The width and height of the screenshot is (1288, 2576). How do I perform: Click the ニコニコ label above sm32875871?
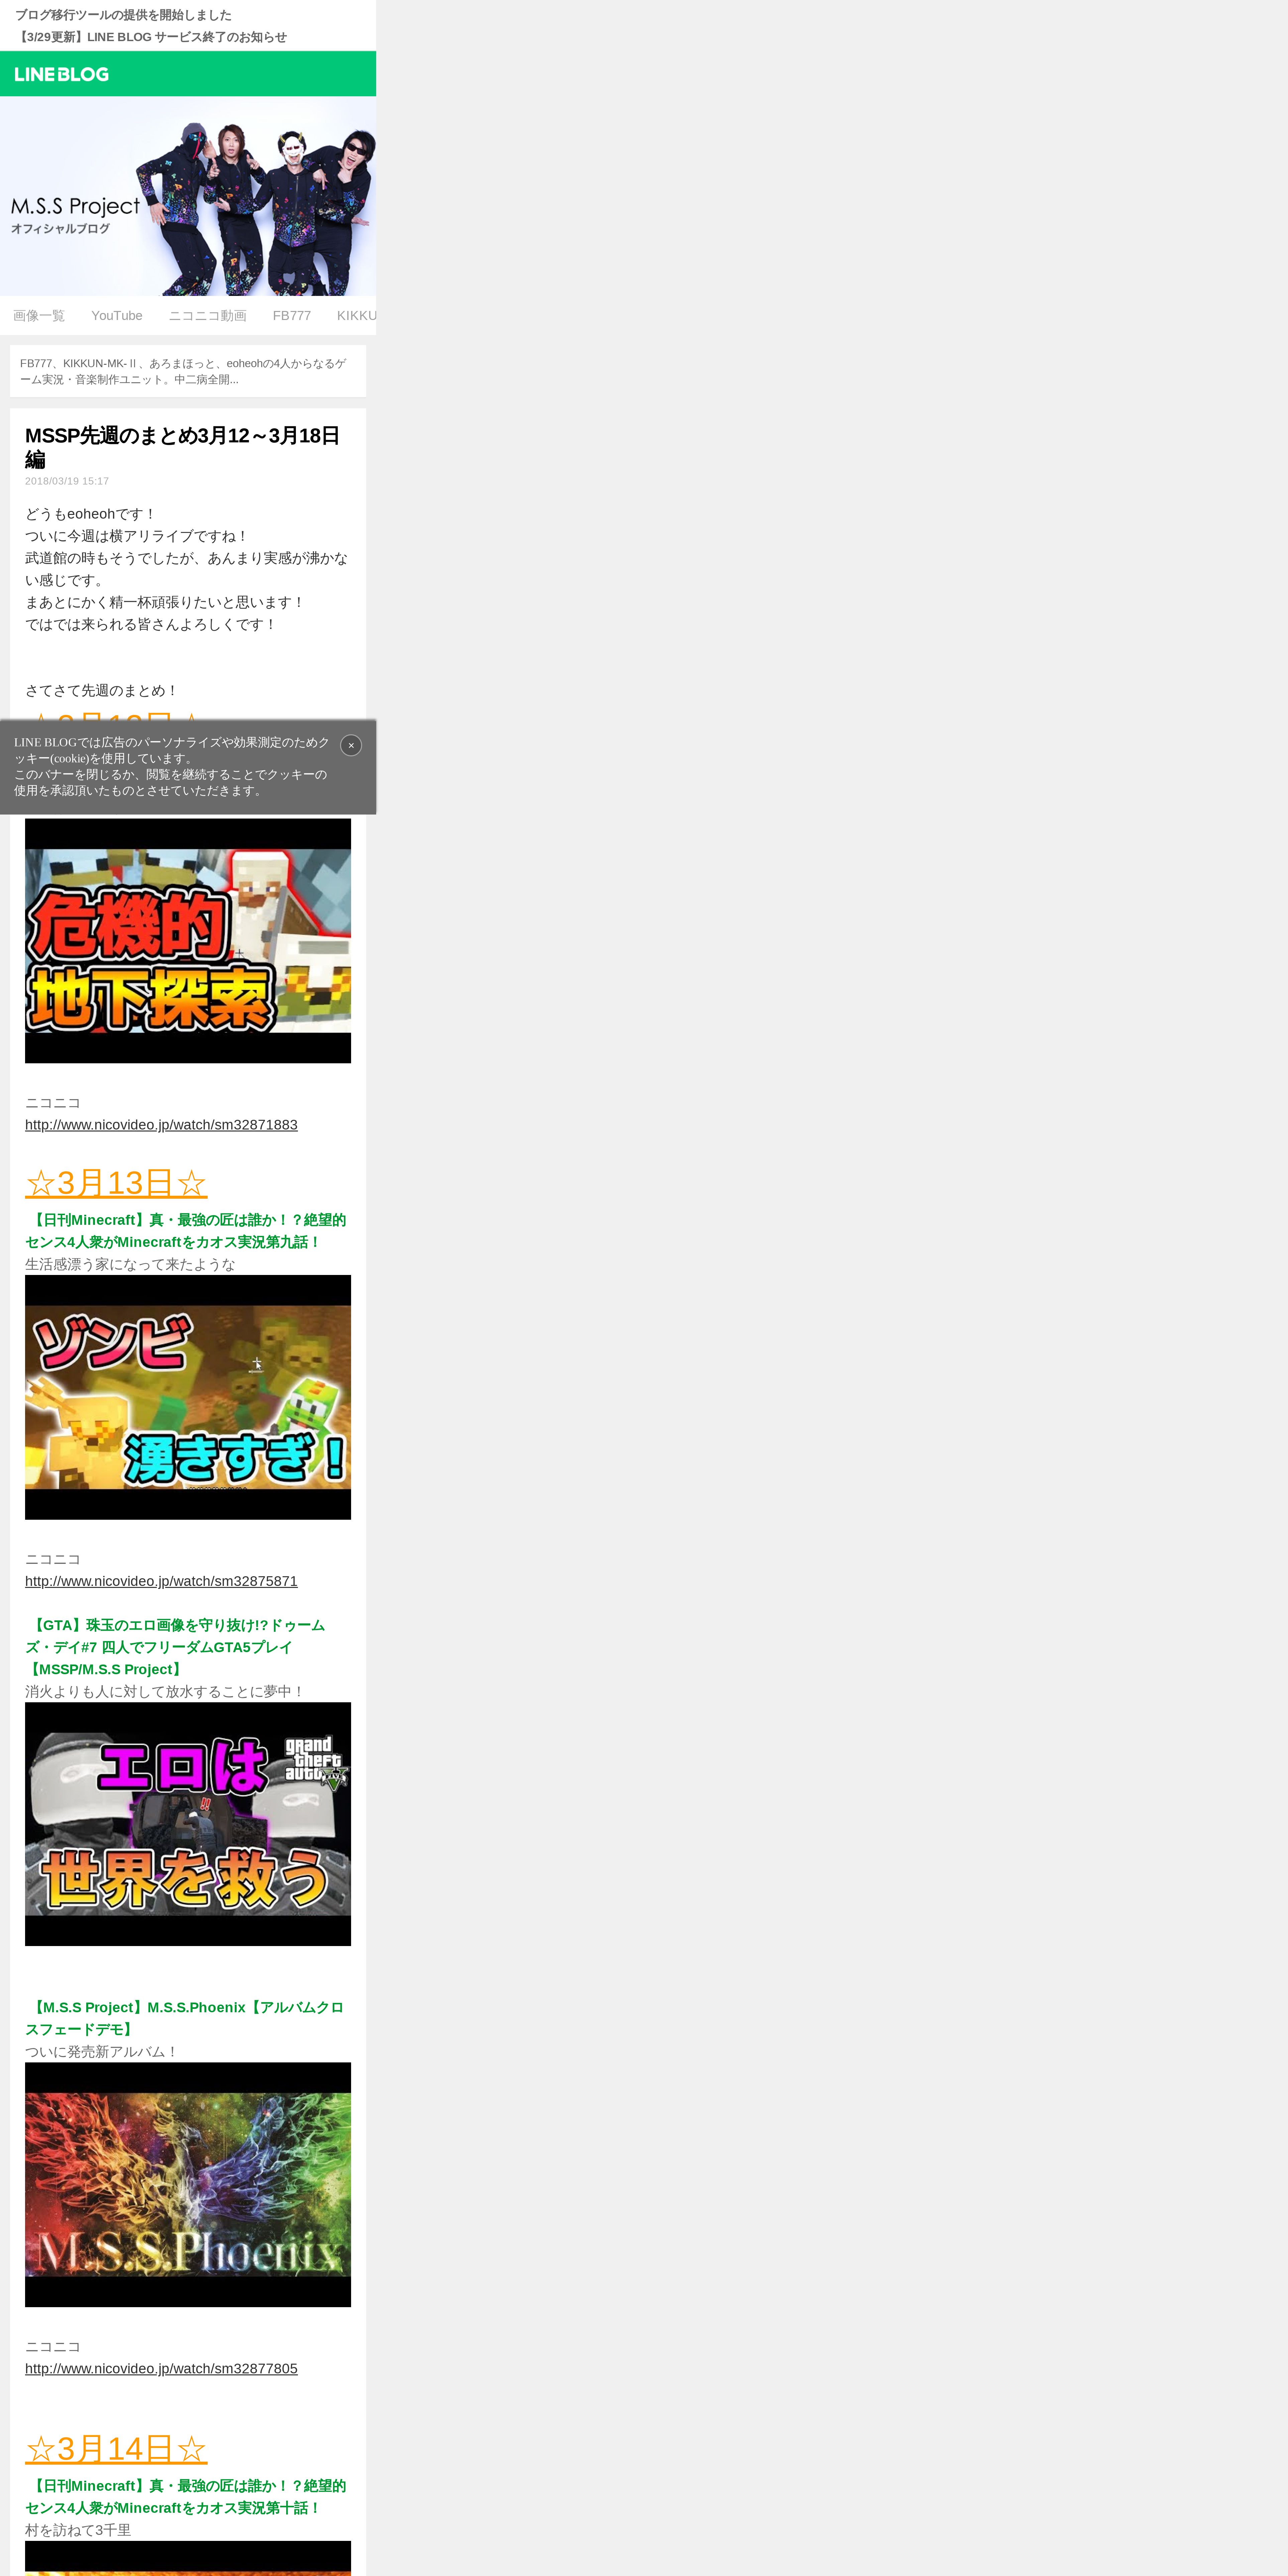53,1559
